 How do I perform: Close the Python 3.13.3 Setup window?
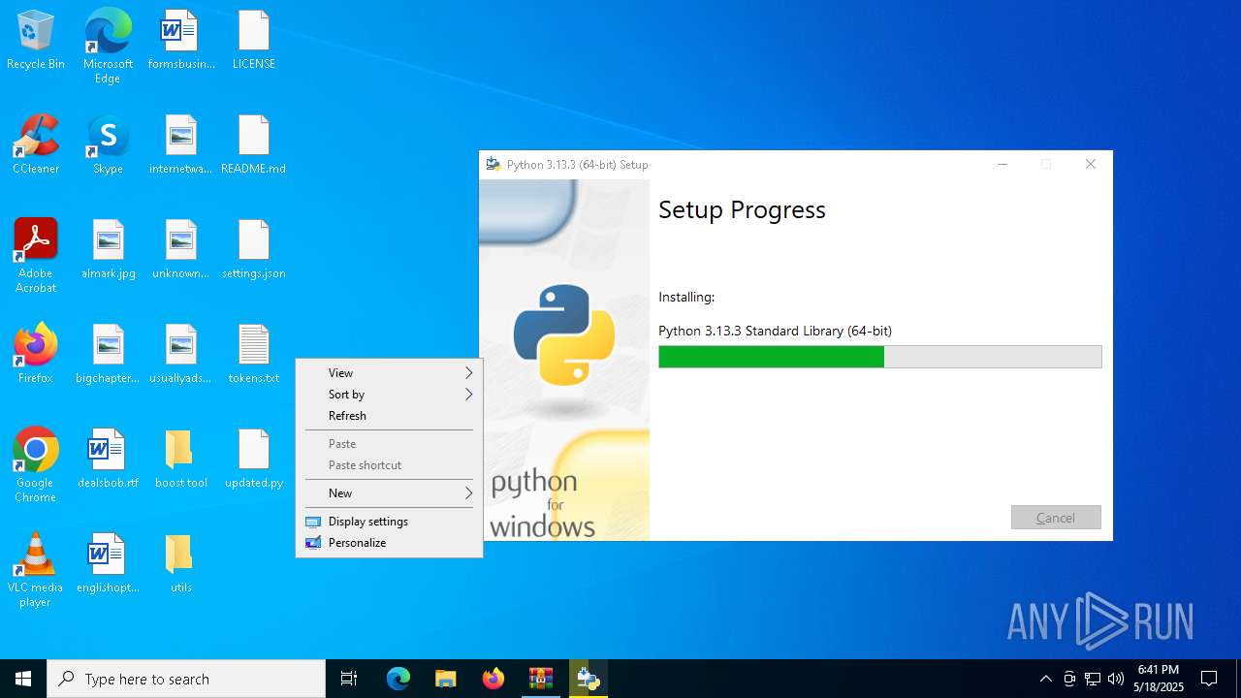pyautogui.click(x=1091, y=165)
